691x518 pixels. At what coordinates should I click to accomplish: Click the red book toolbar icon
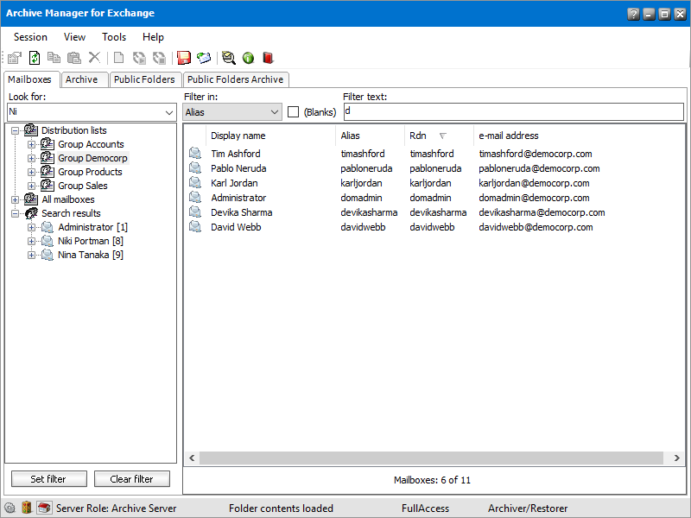(268, 58)
